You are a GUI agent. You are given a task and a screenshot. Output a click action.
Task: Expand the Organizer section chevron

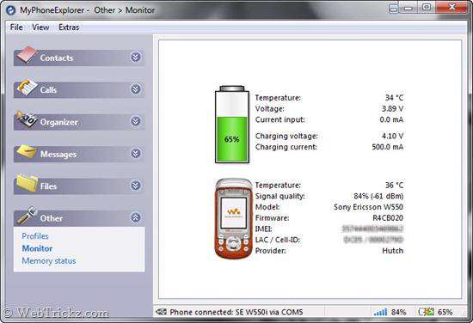[x=135, y=121]
